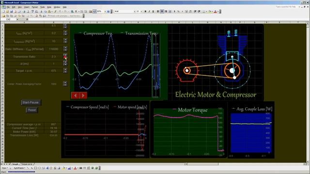Click the Power Averaging Factor spinner

65,84
